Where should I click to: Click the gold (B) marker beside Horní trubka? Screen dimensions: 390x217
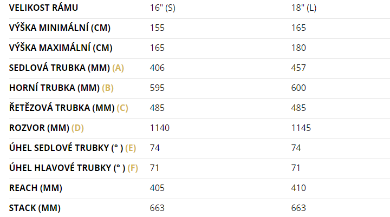(x=108, y=88)
